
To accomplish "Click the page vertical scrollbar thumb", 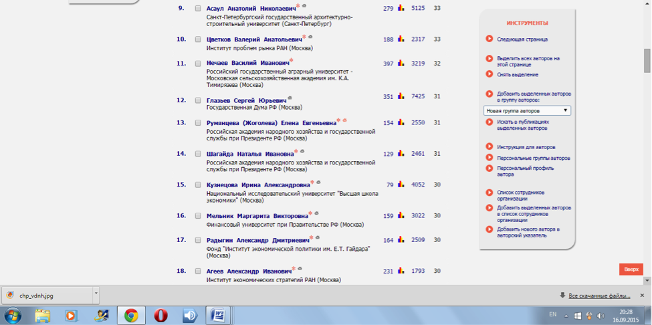I will [647, 60].
